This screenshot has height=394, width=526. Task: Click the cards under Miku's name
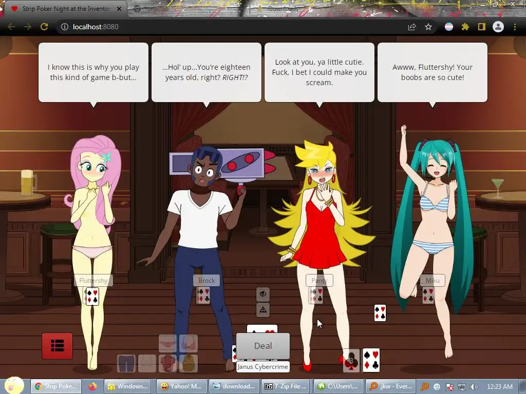(x=428, y=295)
